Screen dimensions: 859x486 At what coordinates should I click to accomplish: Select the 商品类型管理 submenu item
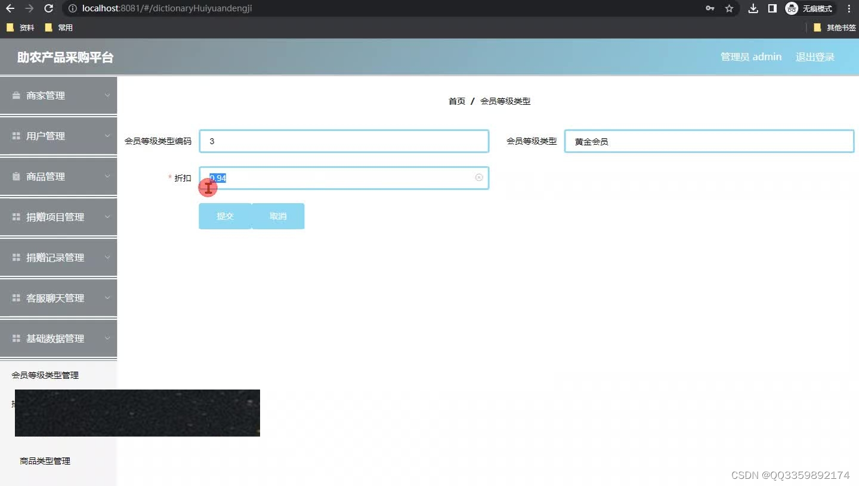[45, 461]
